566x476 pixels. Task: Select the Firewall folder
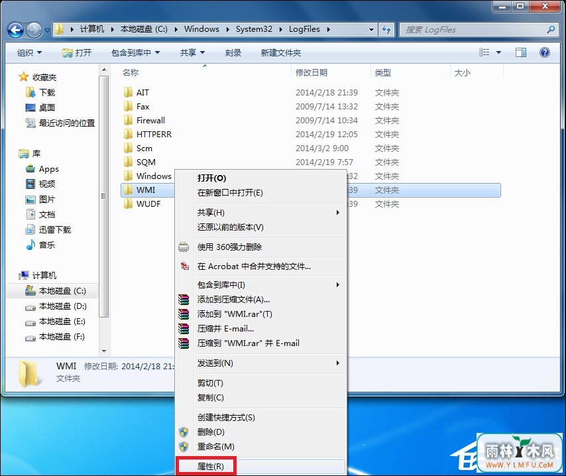[144, 120]
